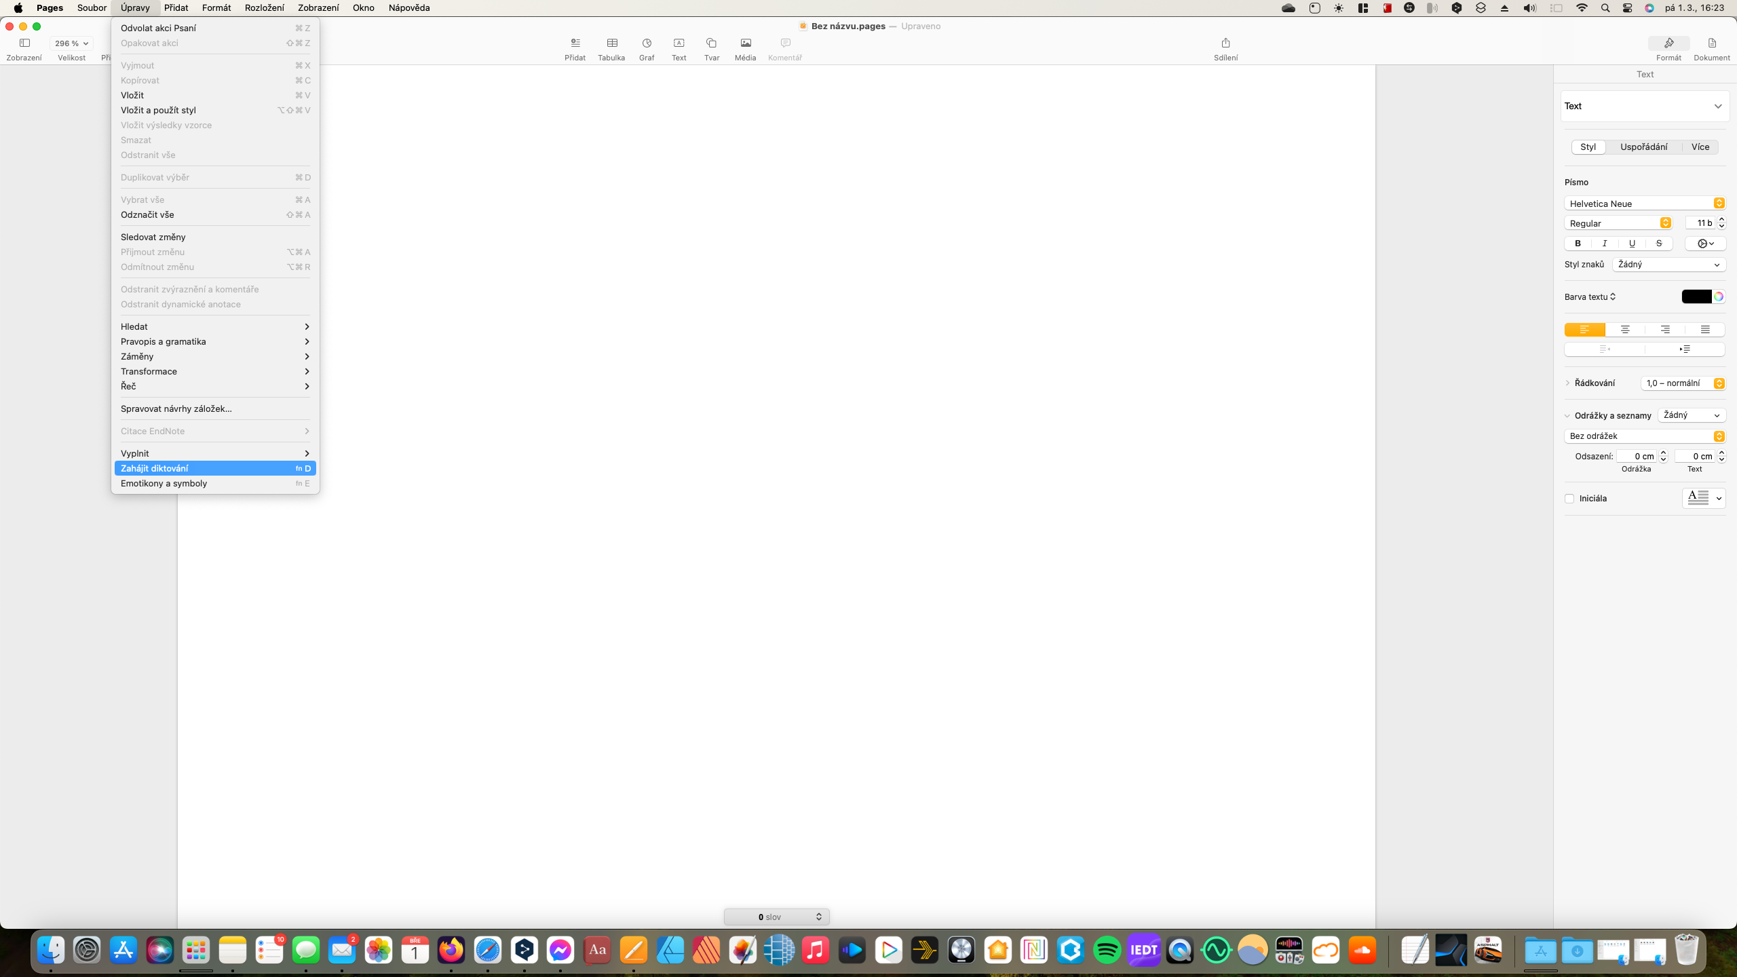Open the Styl znaků dropdown
The width and height of the screenshot is (1737, 977).
click(x=1668, y=265)
